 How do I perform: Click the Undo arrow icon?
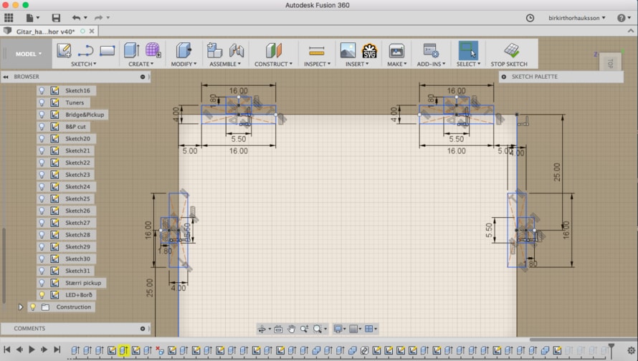[x=76, y=17]
